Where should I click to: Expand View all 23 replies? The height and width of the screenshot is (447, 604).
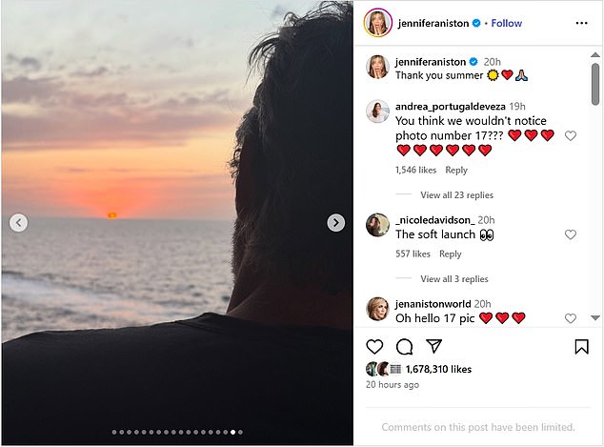(x=456, y=195)
